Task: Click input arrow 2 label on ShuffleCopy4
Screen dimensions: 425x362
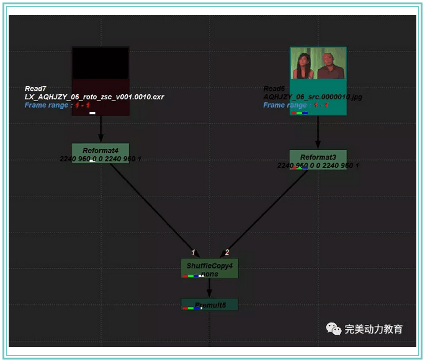Action: pos(227,252)
